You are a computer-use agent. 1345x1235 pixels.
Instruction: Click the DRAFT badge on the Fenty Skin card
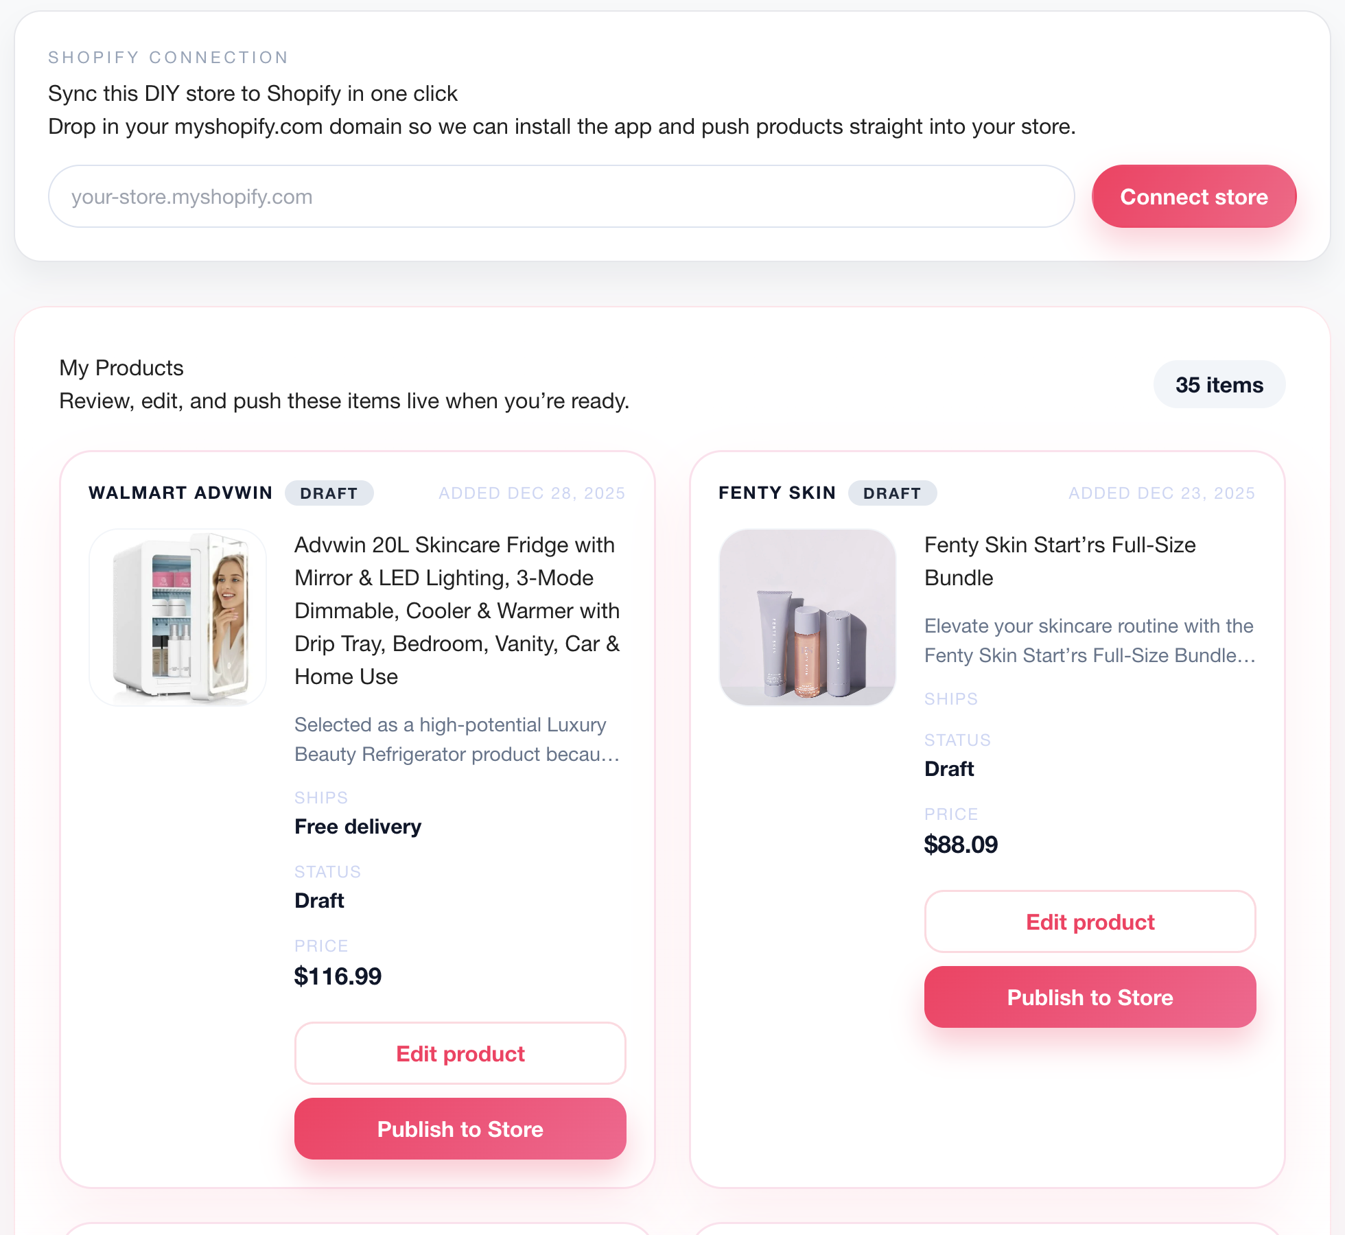[892, 493]
